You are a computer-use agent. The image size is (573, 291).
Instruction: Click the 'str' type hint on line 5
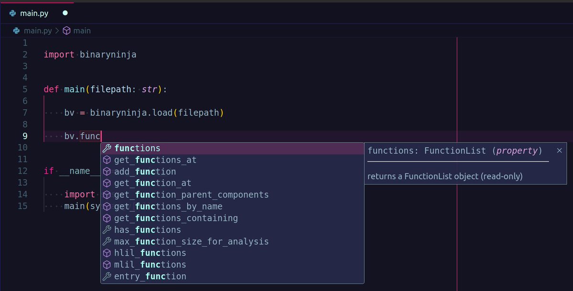149,89
